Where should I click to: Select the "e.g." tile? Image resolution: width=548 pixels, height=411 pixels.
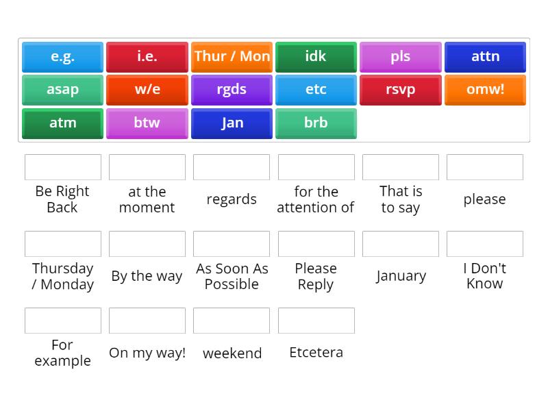(x=62, y=57)
